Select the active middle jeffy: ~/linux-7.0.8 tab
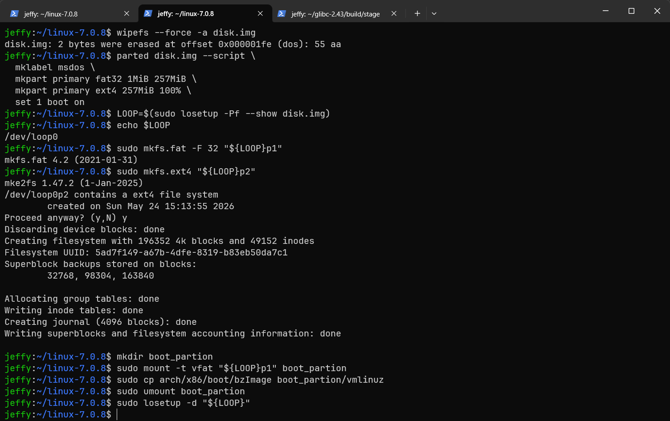The image size is (670, 421). pyautogui.click(x=205, y=13)
